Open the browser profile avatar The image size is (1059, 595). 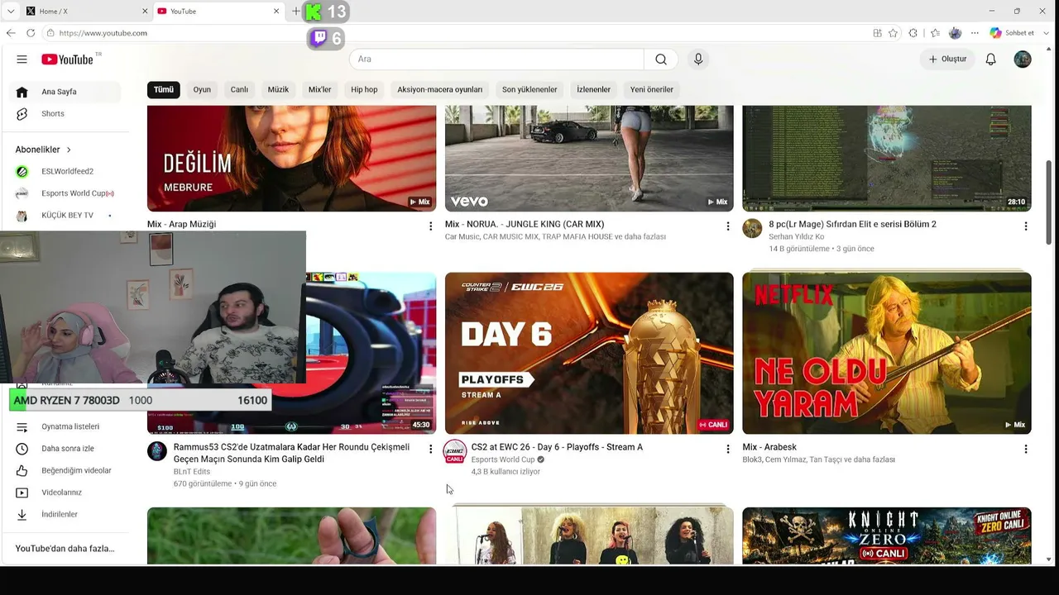click(955, 33)
